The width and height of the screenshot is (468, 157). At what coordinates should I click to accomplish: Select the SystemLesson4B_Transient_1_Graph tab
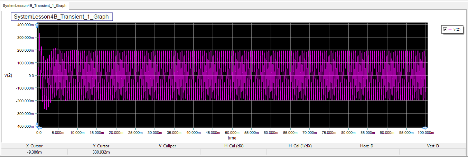[35, 6]
